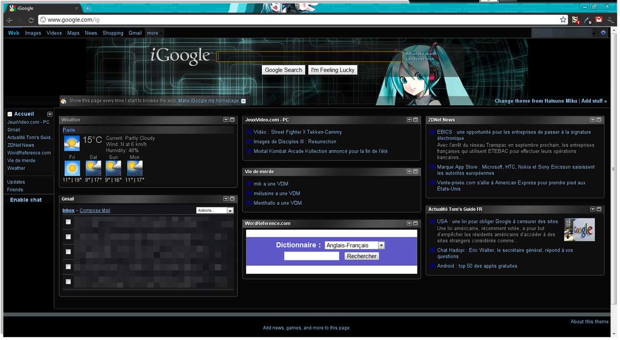Open the Shopping menu in Google navigation bar
Viewport: 620px width, 340px height.
(x=113, y=33)
